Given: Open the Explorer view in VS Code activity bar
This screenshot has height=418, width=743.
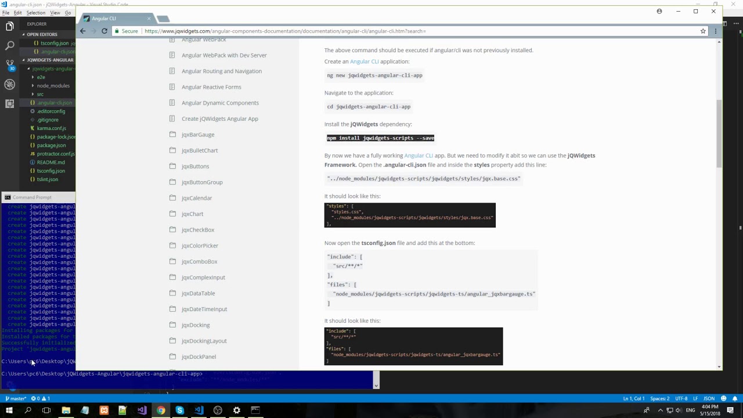Looking at the screenshot, I should [9, 26].
